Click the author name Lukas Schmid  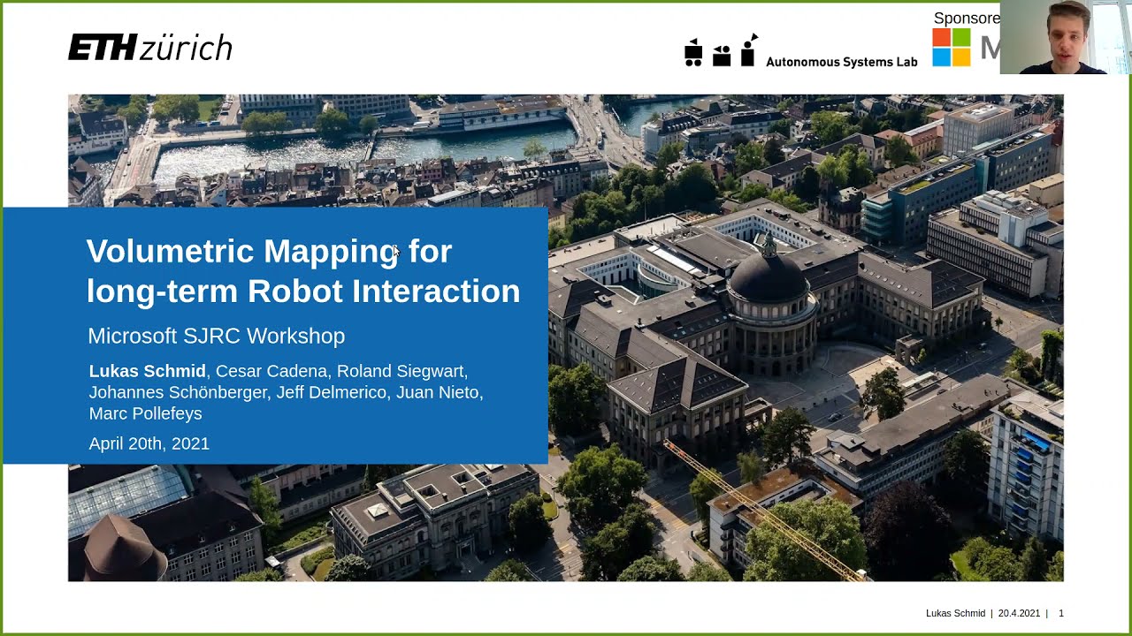point(147,371)
